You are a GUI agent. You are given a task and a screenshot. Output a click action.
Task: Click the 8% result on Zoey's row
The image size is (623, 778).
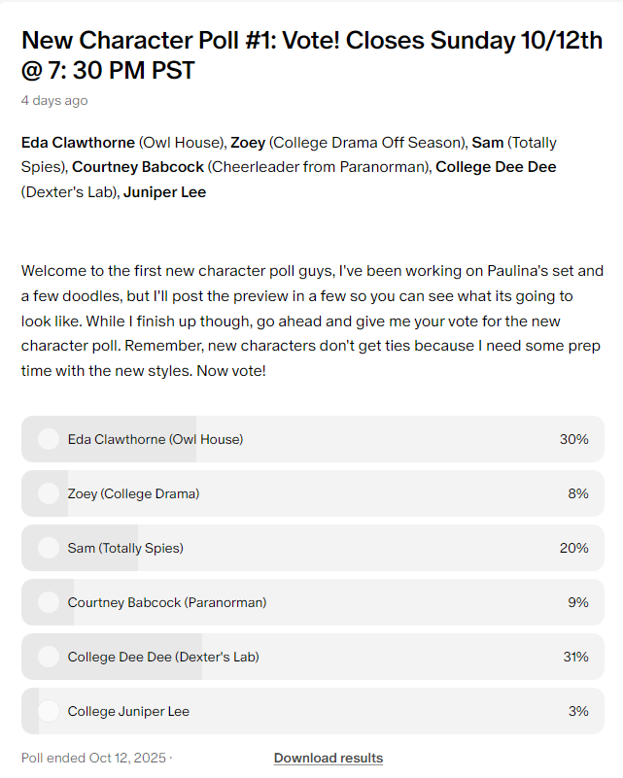point(578,493)
